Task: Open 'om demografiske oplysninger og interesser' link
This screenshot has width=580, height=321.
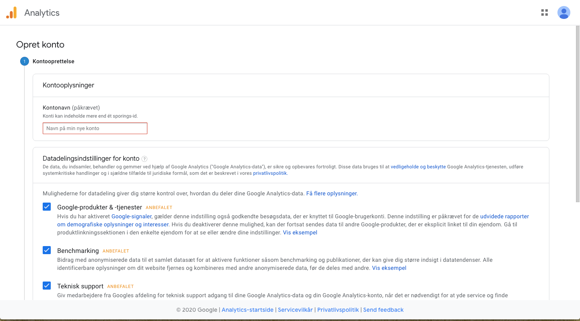Action: (x=113, y=224)
